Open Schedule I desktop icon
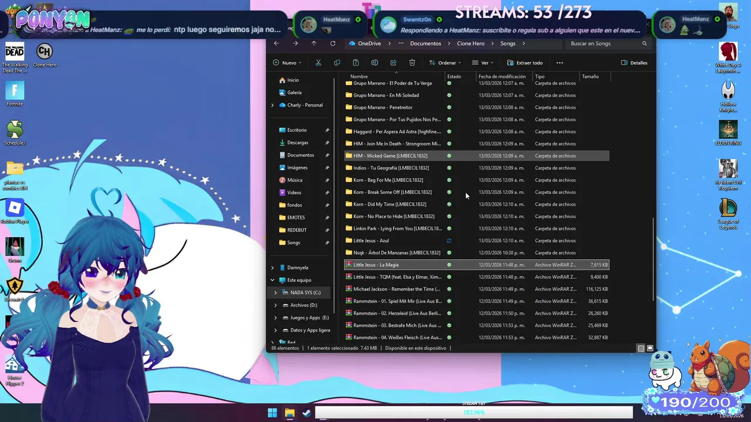751x422 pixels. [15, 133]
